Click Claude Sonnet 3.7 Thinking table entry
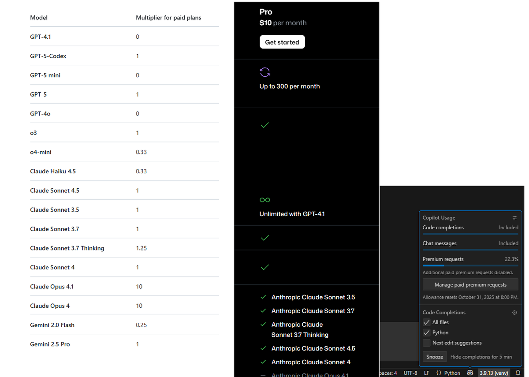Image resolution: width=529 pixels, height=377 pixels. [67, 248]
